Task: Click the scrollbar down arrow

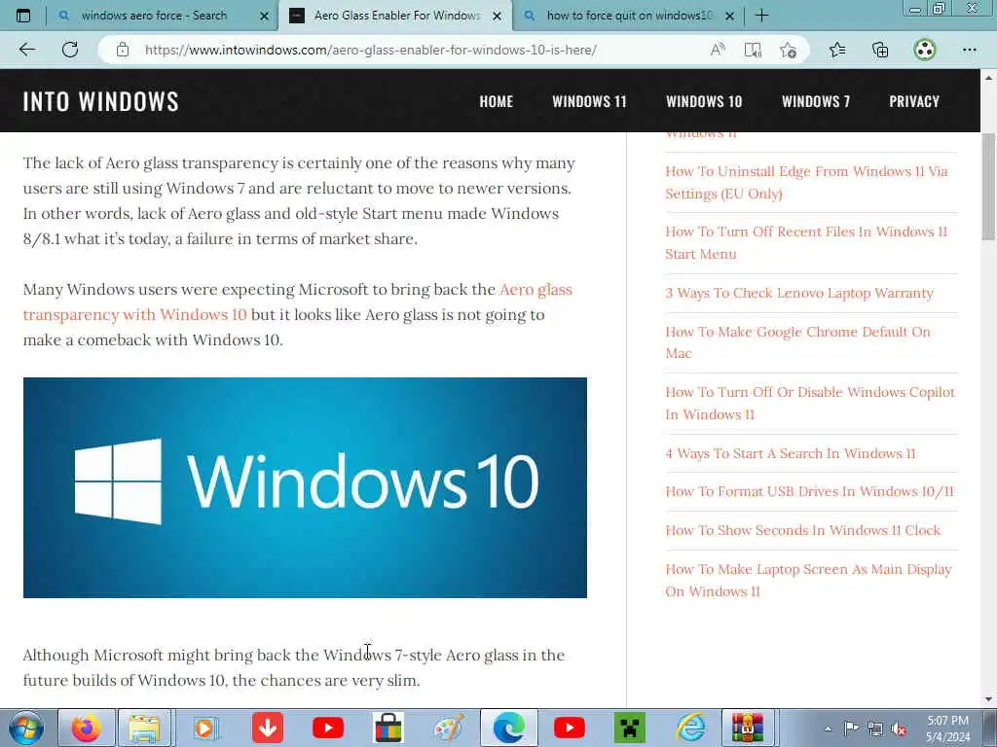Action: (x=988, y=700)
